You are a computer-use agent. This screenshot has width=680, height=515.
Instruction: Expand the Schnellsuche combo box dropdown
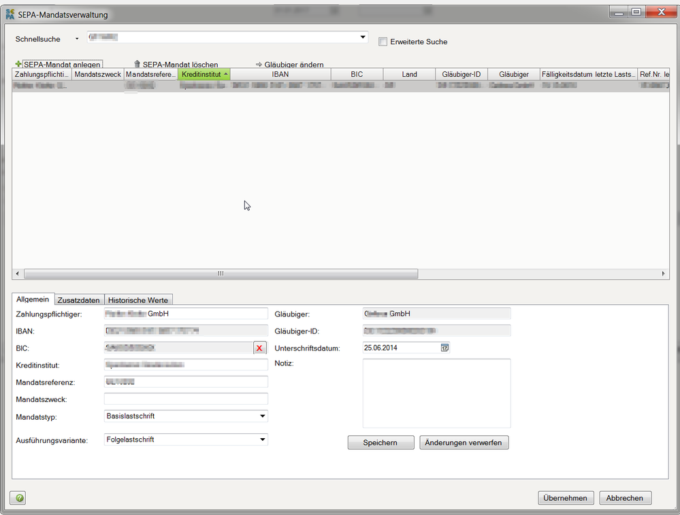(x=363, y=37)
